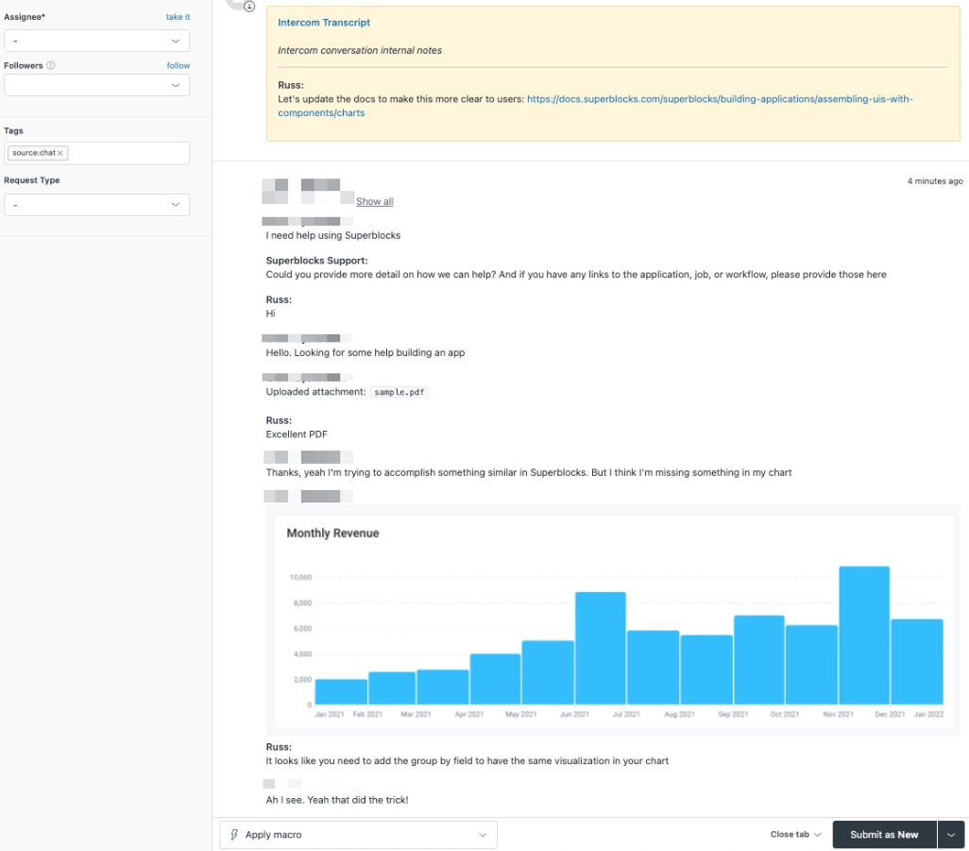969x851 pixels.
Task: Open submit options beside Submit as New
Action: point(952,834)
